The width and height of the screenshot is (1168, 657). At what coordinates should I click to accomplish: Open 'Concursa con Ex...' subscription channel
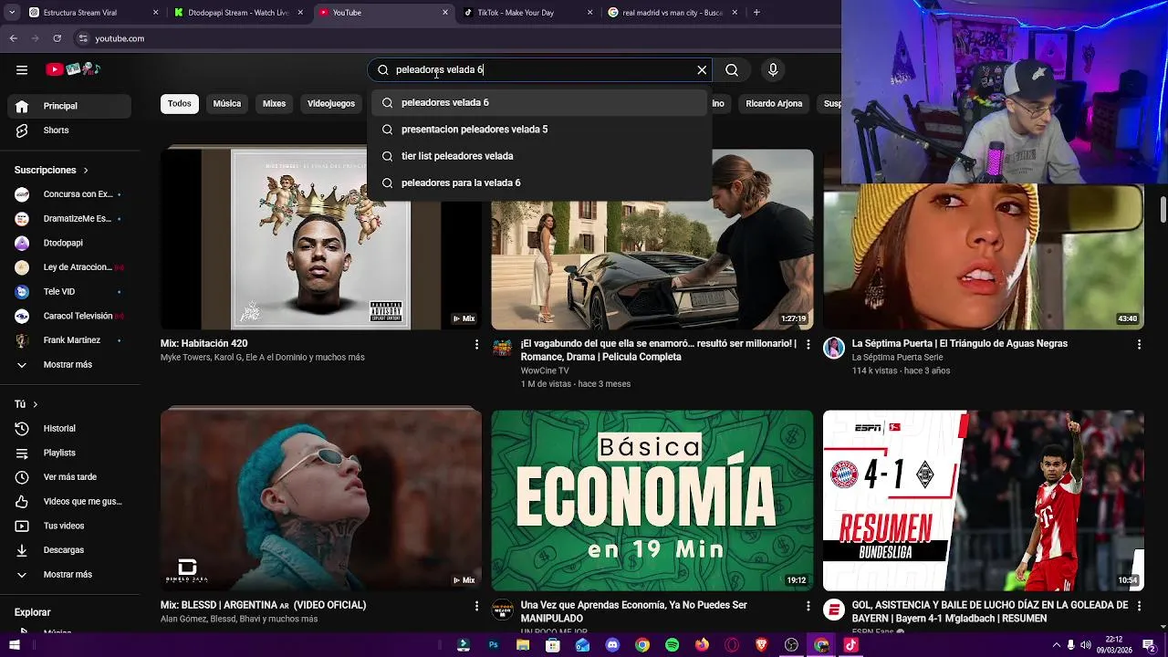[x=69, y=194]
